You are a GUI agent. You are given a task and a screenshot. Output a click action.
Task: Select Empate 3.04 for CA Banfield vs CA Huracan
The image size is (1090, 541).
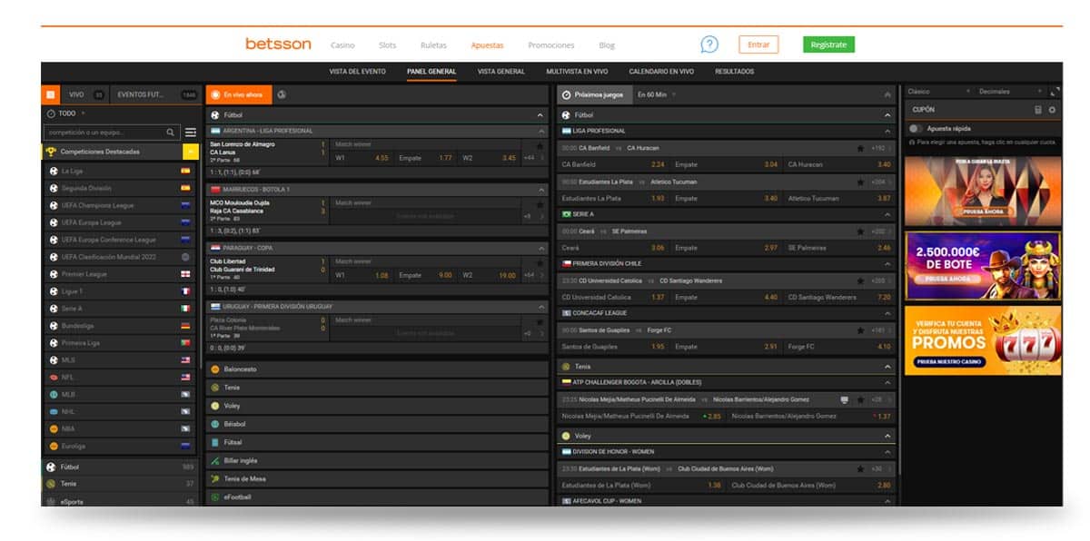(726, 164)
